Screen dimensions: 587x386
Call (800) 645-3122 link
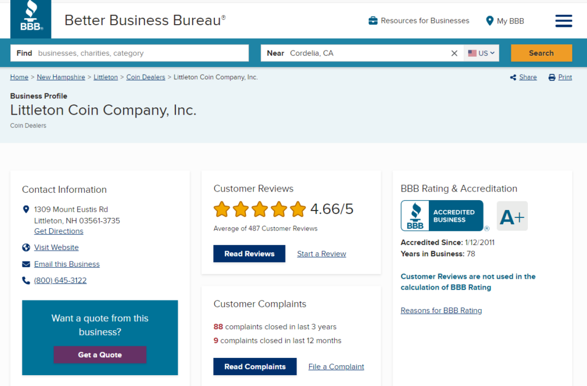60,280
